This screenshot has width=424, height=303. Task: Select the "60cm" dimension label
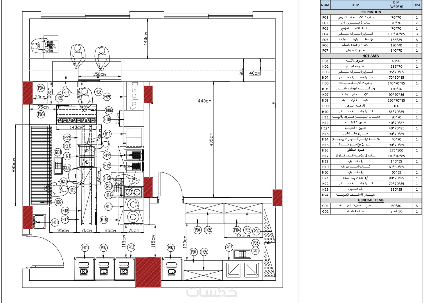[99, 176]
